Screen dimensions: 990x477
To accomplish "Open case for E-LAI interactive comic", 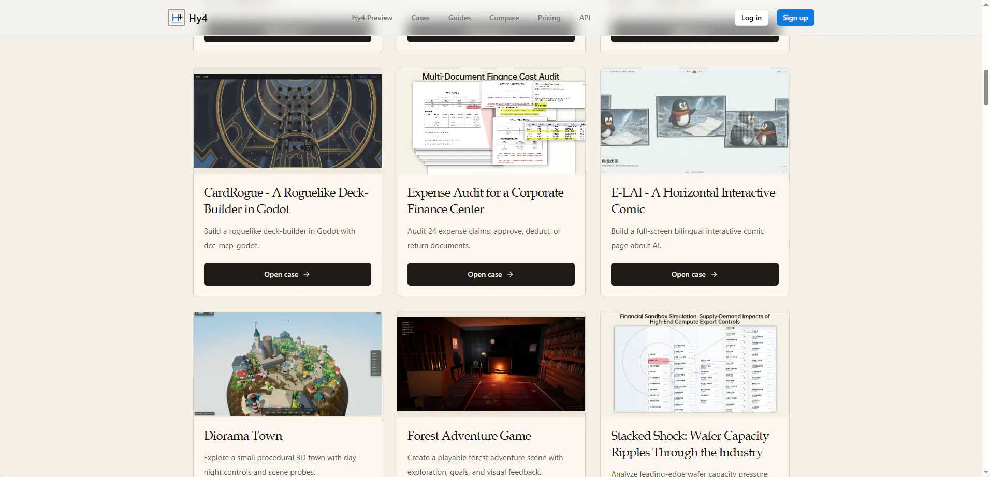I will 695,274.
